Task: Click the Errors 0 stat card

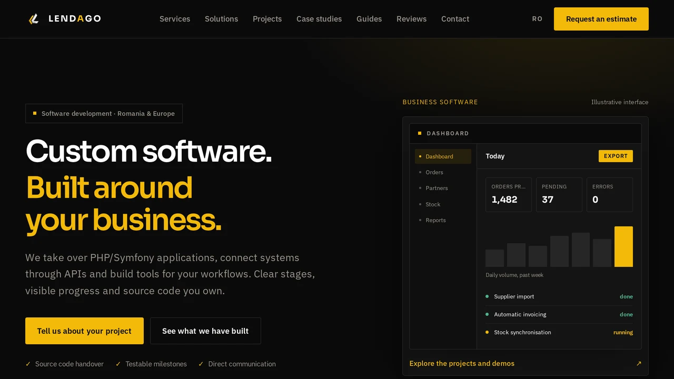Action: (x=610, y=195)
